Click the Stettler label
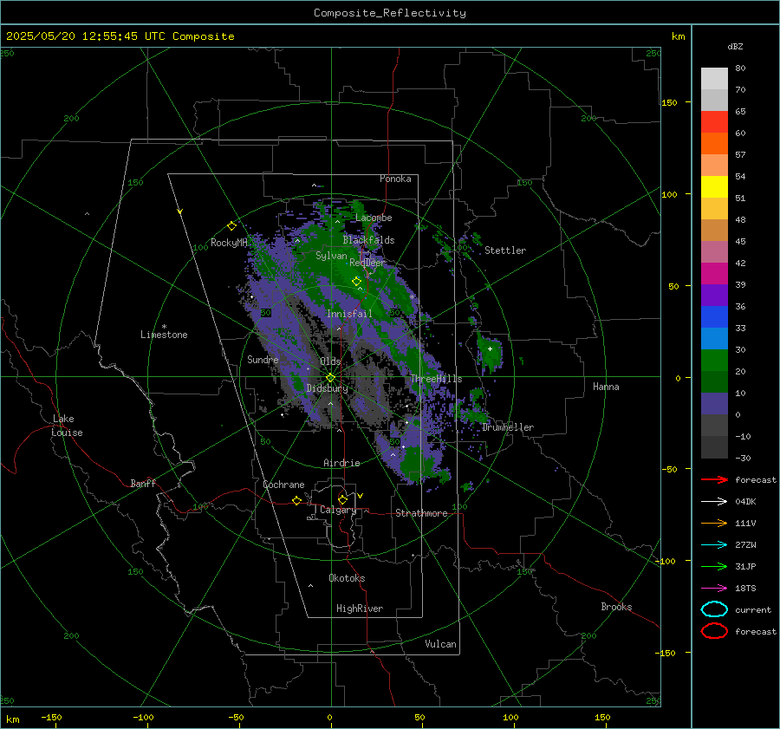 coord(505,251)
